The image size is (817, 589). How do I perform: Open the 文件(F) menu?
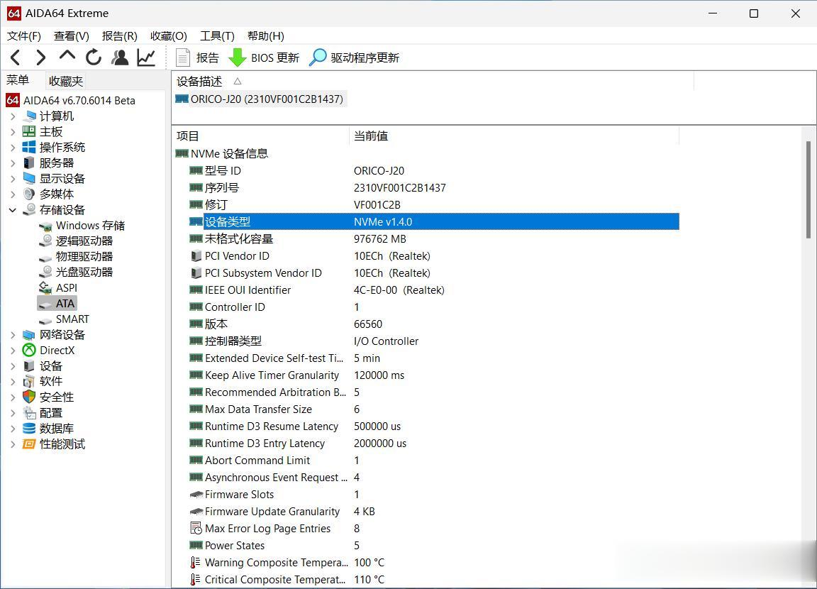(24, 36)
